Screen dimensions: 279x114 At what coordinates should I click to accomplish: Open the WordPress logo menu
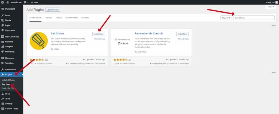pos(2,2)
